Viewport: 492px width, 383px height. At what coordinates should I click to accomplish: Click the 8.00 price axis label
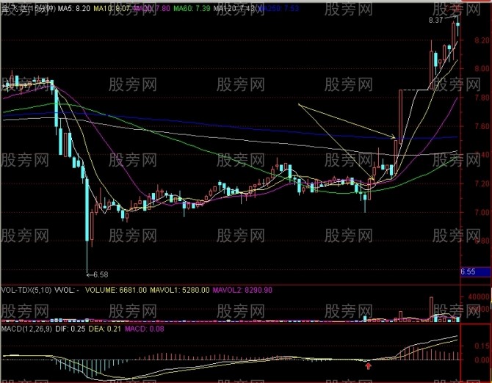click(x=482, y=69)
